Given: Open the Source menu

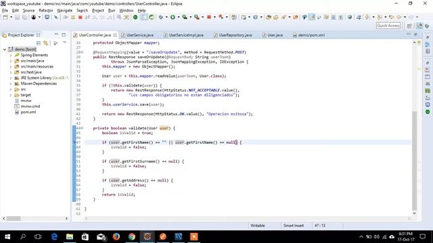Looking at the screenshot, I should [28, 11].
